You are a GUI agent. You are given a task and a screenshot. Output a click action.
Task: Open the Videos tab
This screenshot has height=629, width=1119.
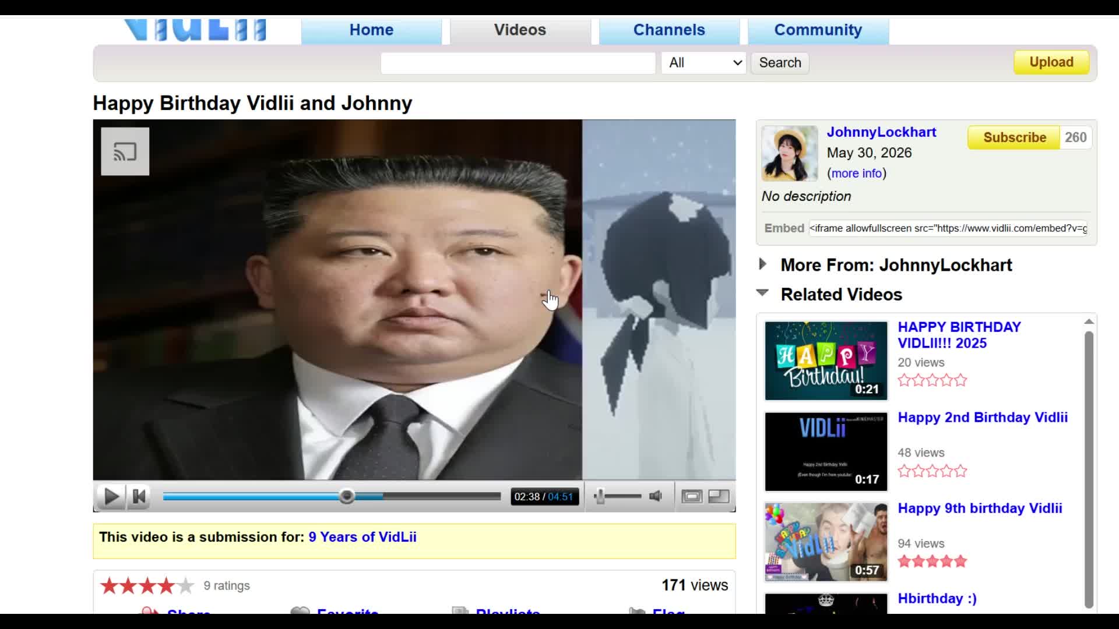coord(520,30)
